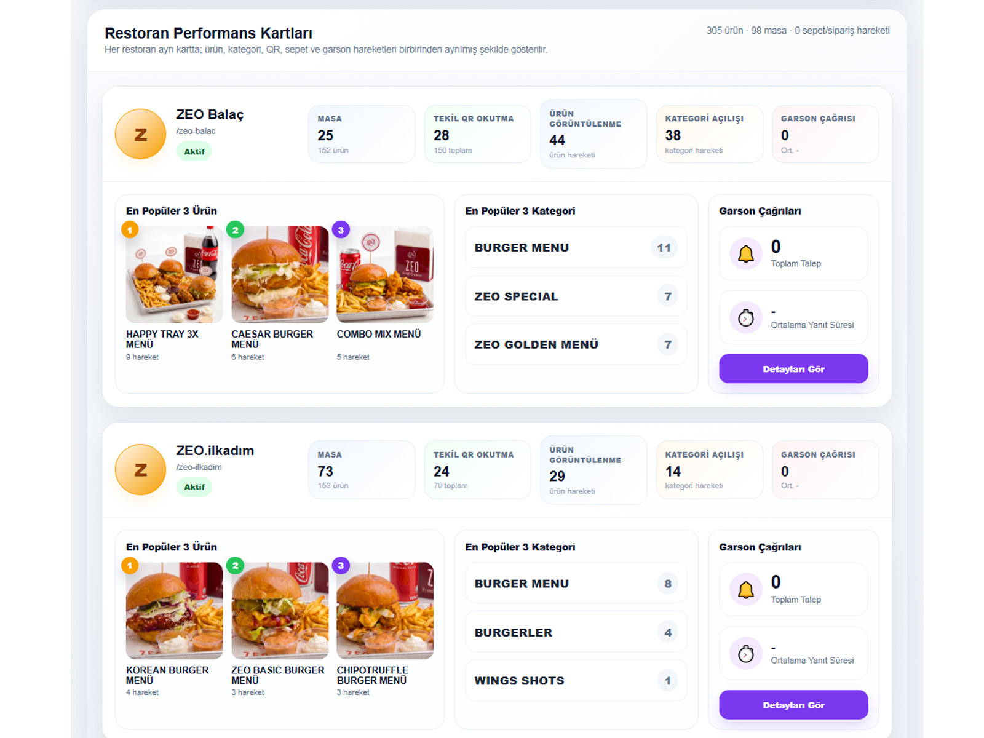Viewport: 984px width, 738px height.
Task: Select the ZEO SPECIAL category row
Action: (x=576, y=296)
